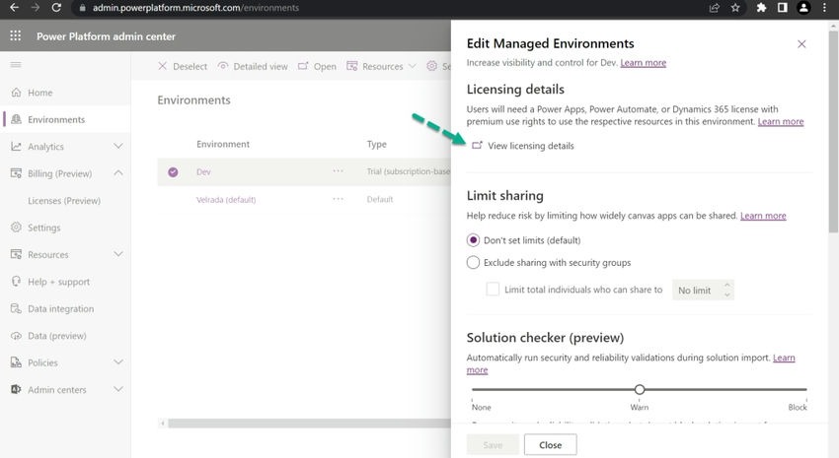Open the app launcher waffle icon
Screen dimensions: 839x458
tap(16, 36)
